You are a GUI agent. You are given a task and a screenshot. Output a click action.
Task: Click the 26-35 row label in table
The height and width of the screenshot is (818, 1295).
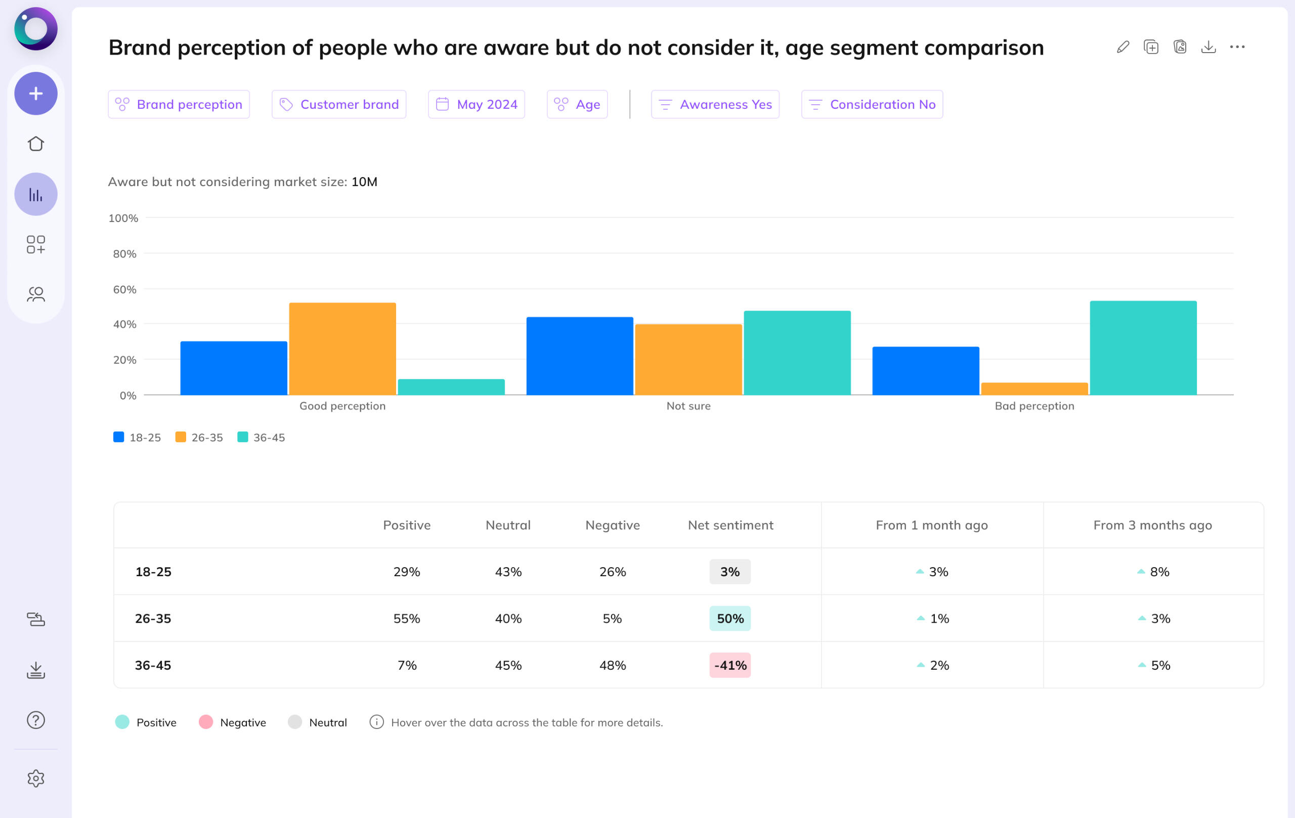153,619
